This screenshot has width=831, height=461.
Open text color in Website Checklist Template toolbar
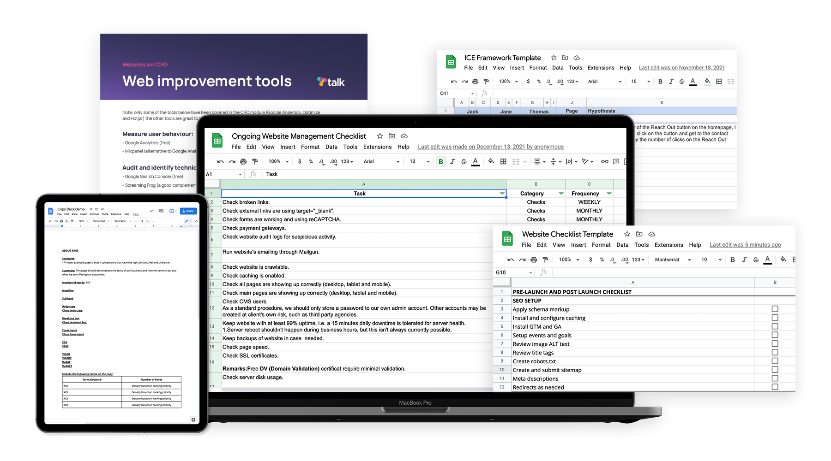click(767, 260)
